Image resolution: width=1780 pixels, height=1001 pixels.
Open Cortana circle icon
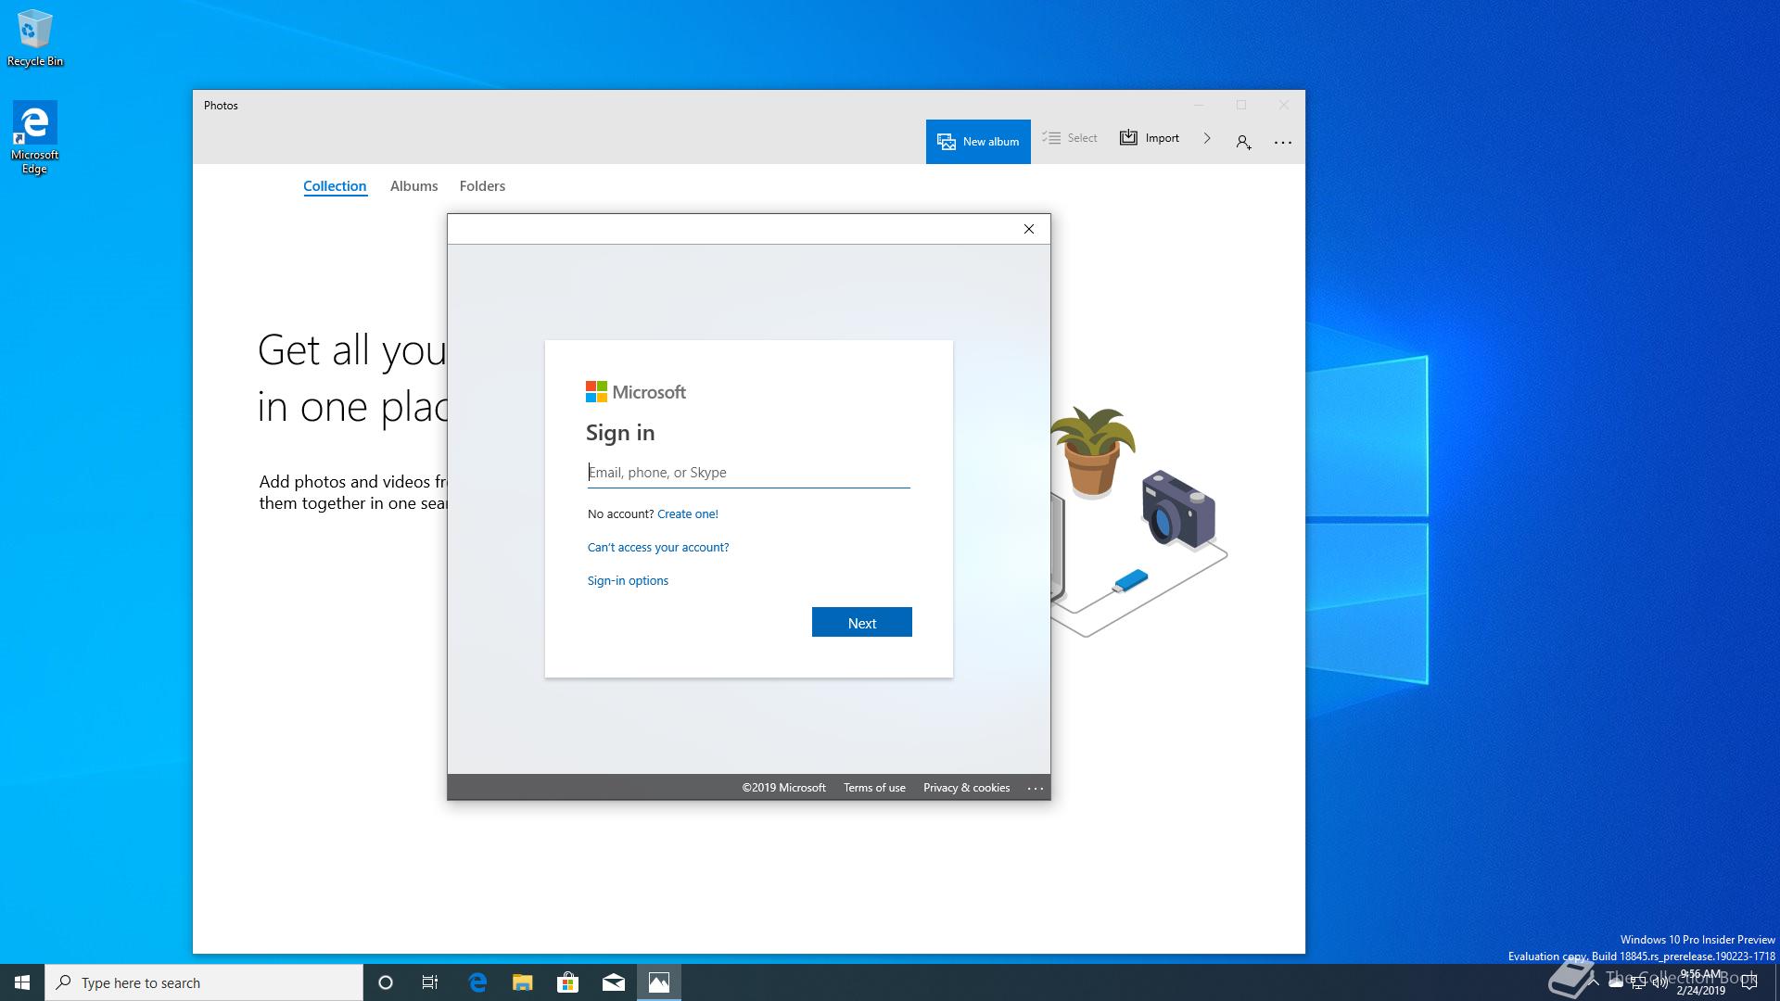[386, 982]
